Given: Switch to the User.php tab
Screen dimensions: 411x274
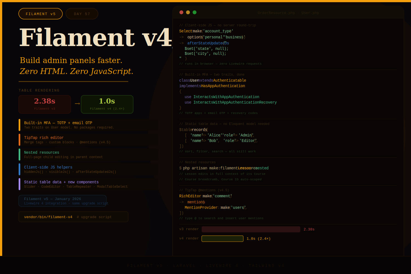Looking at the screenshot, I should click(x=310, y=13).
